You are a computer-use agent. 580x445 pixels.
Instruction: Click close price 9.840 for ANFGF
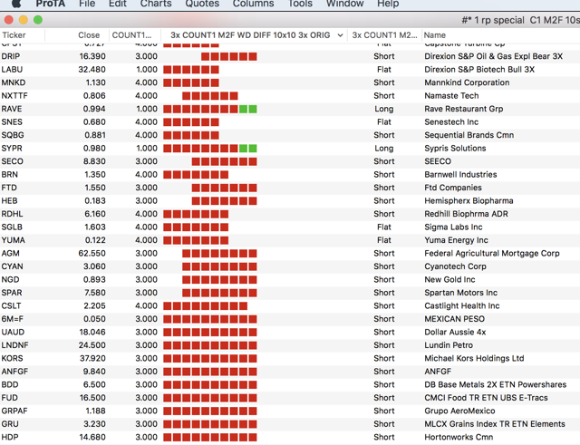point(94,372)
